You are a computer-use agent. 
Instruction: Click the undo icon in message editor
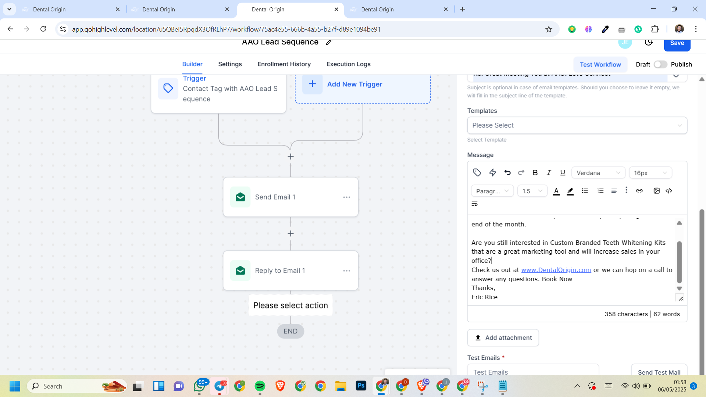pyautogui.click(x=507, y=172)
